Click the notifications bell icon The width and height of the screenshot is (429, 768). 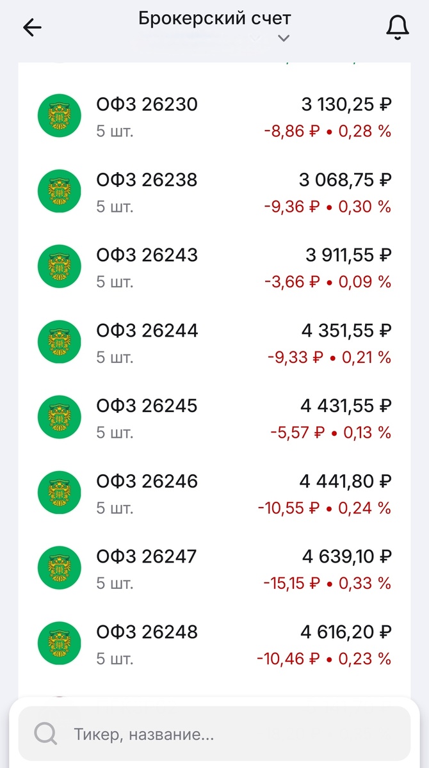pos(398,27)
